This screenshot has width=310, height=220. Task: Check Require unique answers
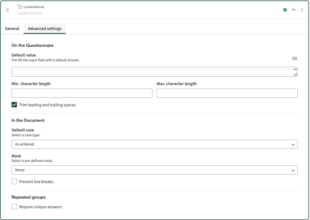click(x=14, y=207)
